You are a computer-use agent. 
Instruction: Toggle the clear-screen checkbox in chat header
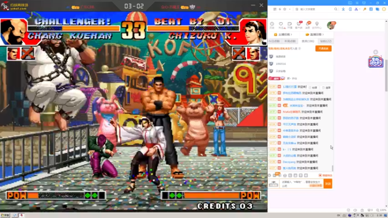pyautogui.click(x=326, y=88)
